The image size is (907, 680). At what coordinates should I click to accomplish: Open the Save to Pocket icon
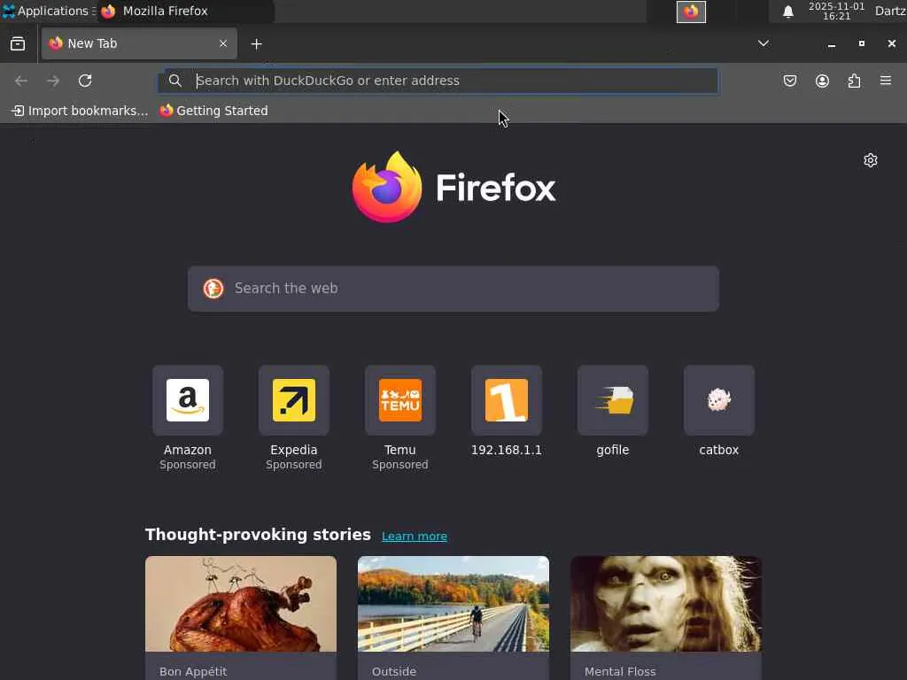[x=789, y=81]
